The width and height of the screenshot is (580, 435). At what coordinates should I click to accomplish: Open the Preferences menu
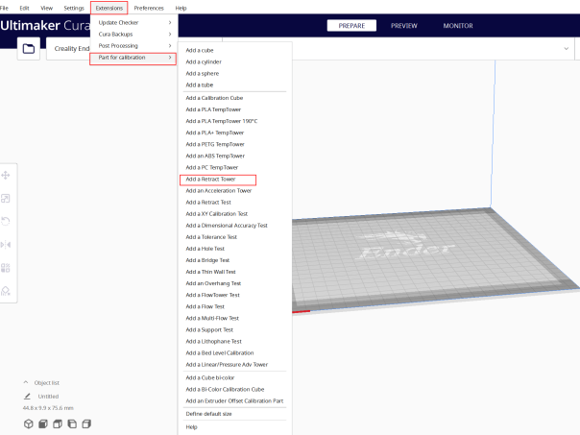(x=149, y=8)
